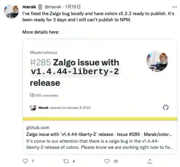The height and width of the screenshot is (167, 180).
Task: Open the github.com domain link
Action: 38,128
